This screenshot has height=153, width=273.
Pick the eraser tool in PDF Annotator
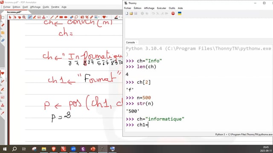click(72, 17)
